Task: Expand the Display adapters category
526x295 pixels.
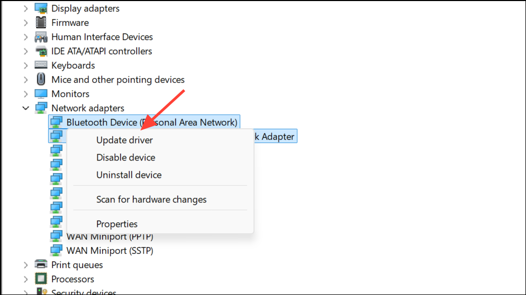Action: coord(25,8)
